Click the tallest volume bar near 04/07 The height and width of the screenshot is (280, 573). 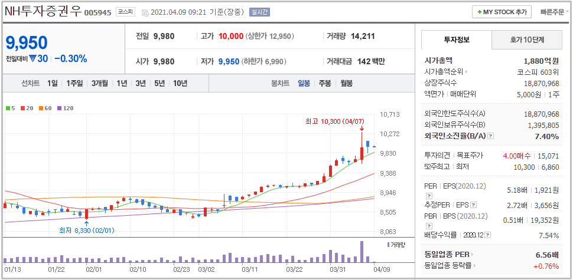[x=362, y=252]
